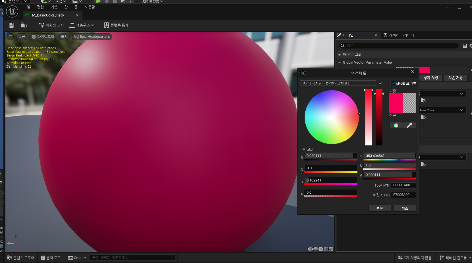This screenshot has height=263, width=472.
Task: Focus the details 검색 search field
Action: click(399, 45)
